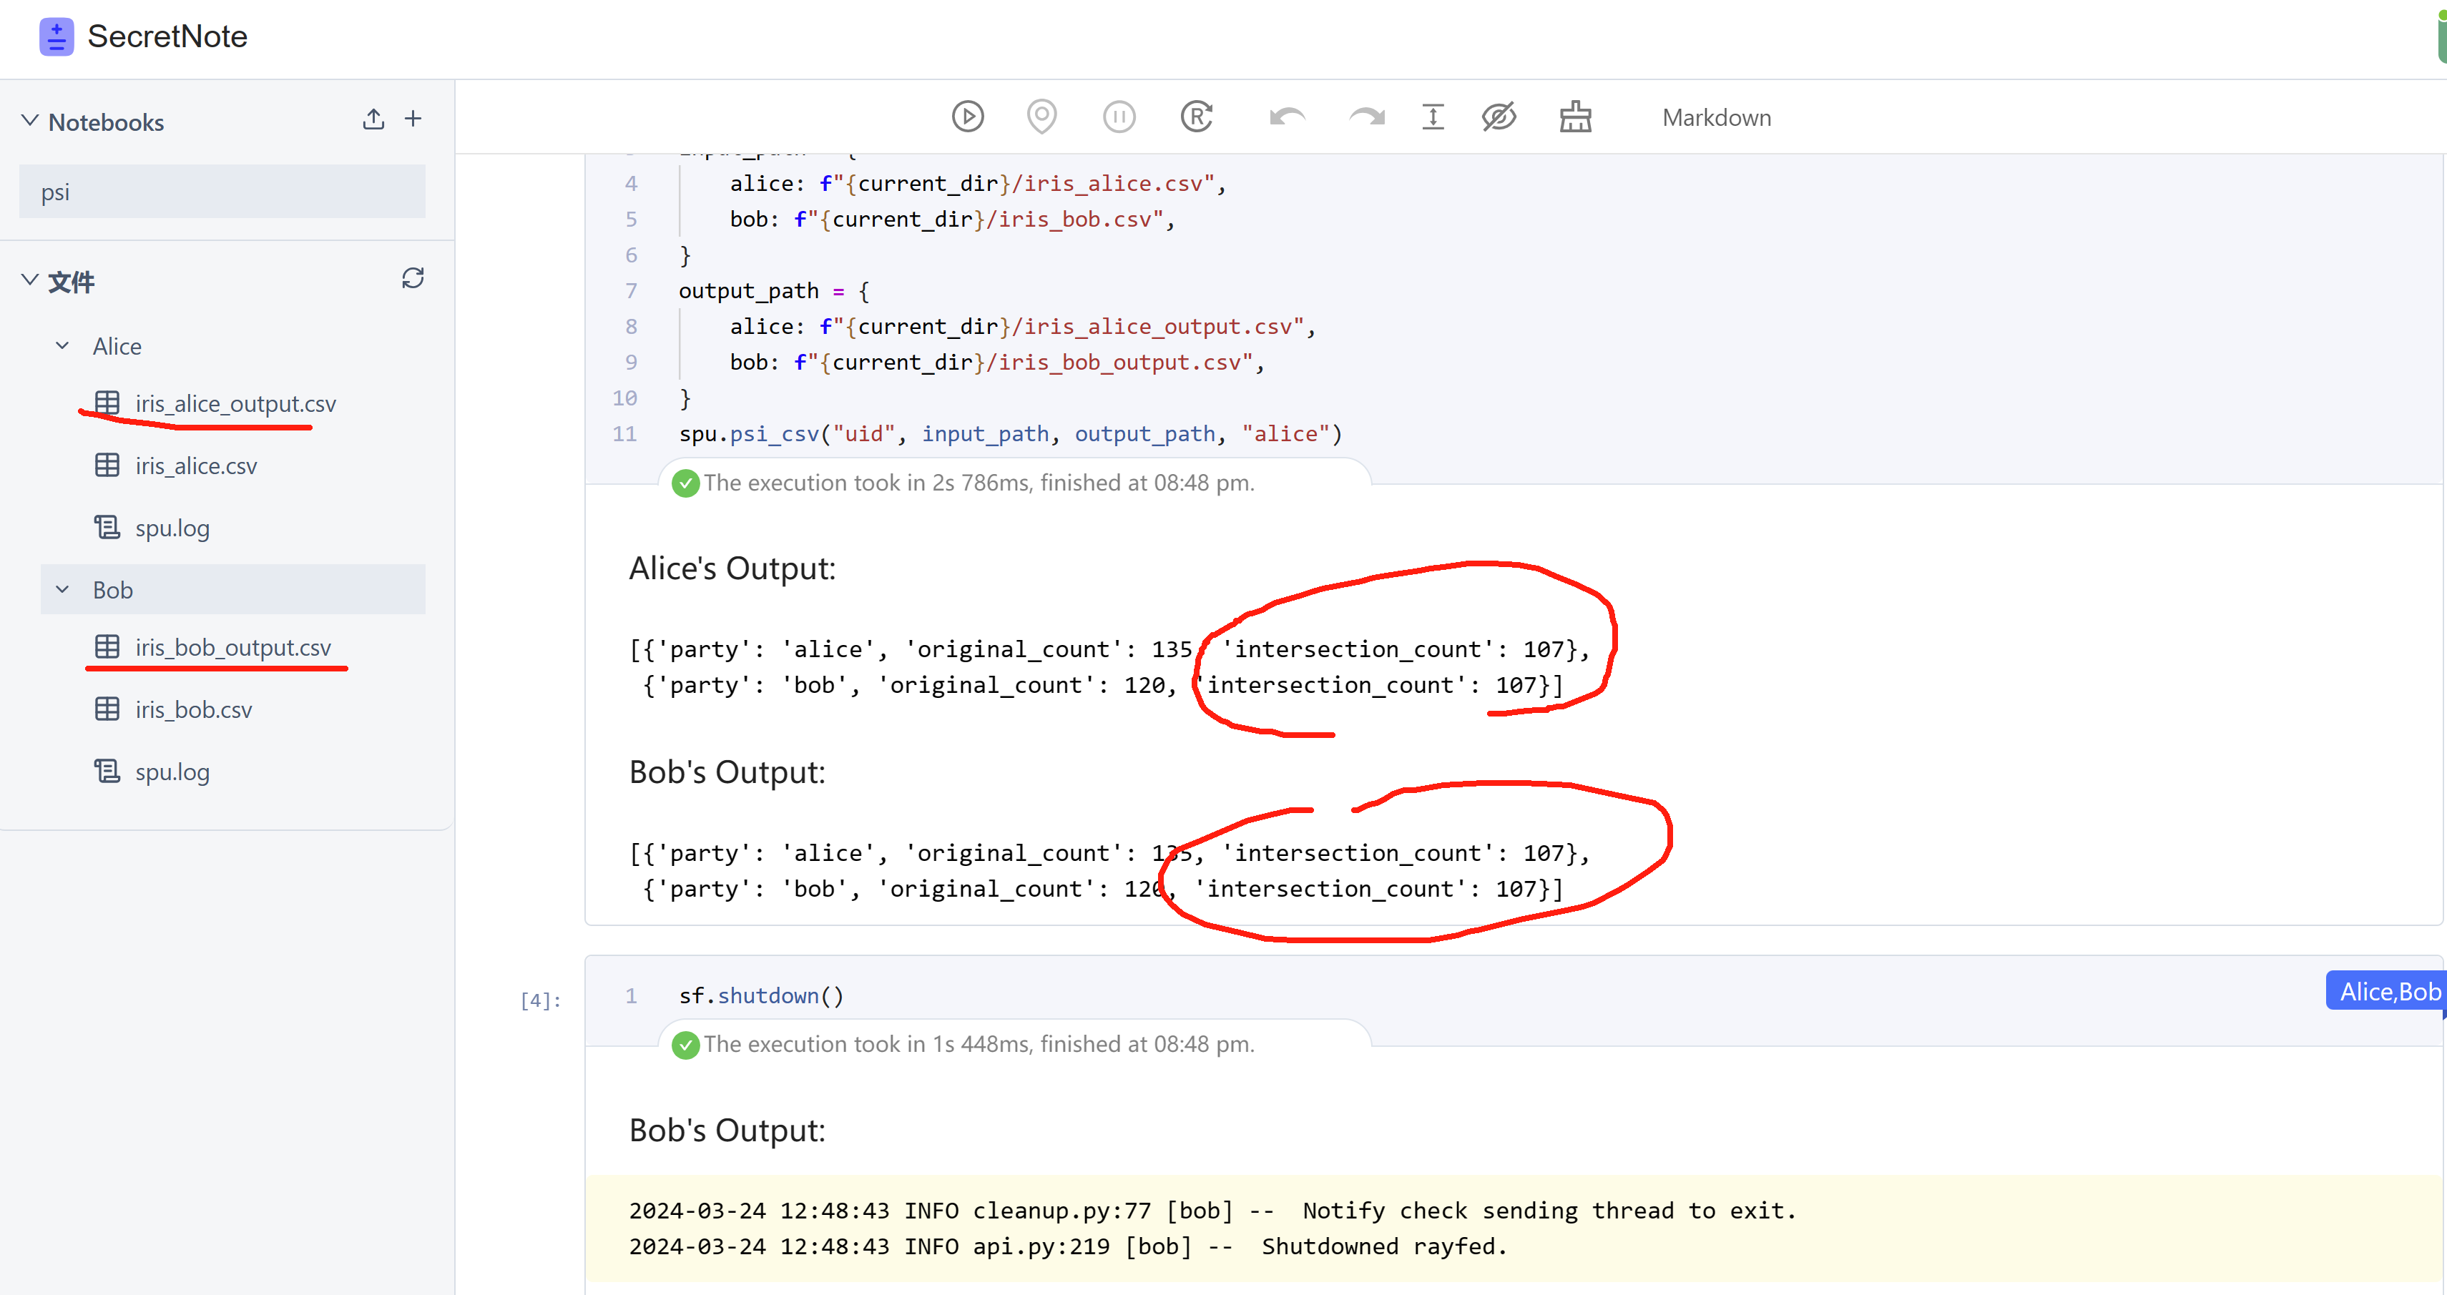The width and height of the screenshot is (2447, 1295).
Task: Click the clear outputs broom icon
Action: [x=1575, y=117]
